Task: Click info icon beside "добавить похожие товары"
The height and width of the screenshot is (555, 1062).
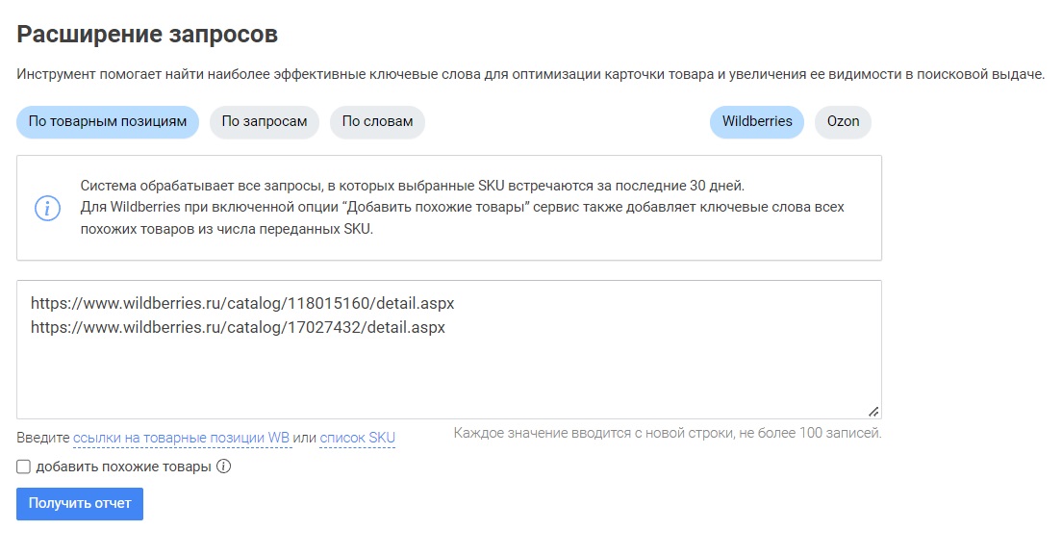Action: (x=224, y=467)
